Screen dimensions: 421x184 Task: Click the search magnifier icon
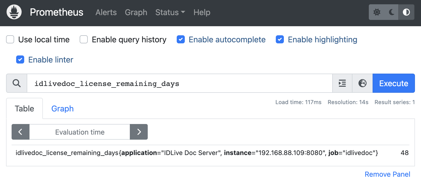[17, 83]
